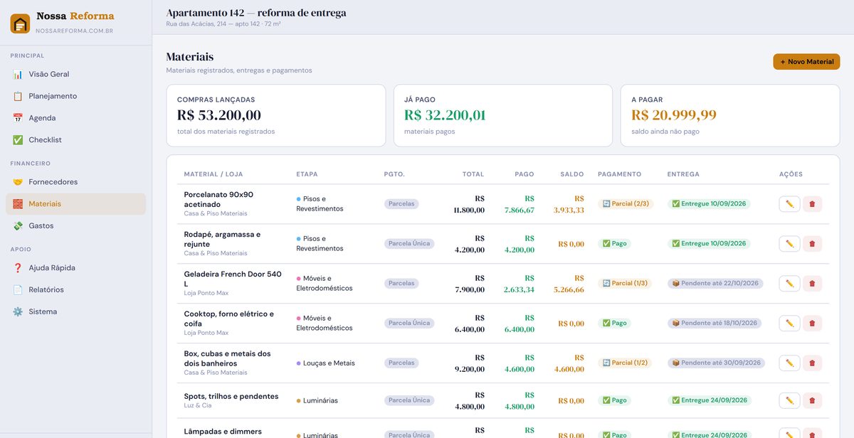The height and width of the screenshot is (438, 854).
Task: Delete the Rodapé, argamassa e rejunte row
Action: click(812, 244)
